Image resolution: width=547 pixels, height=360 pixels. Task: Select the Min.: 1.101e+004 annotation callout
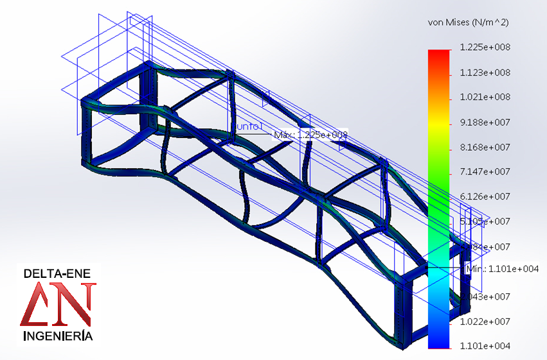pos(501,268)
